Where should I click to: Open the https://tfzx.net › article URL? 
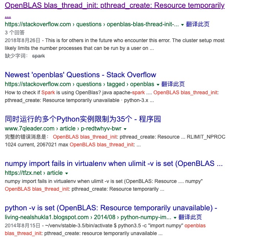click(34, 173)
